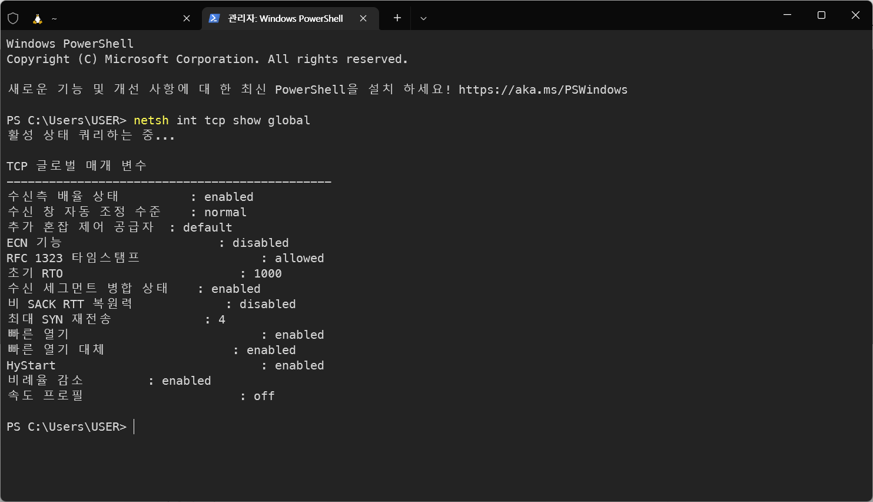The height and width of the screenshot is (502, 873).
Task: Click the last PS C:\Users\USER> prompt
Action: tap(67, 427)
